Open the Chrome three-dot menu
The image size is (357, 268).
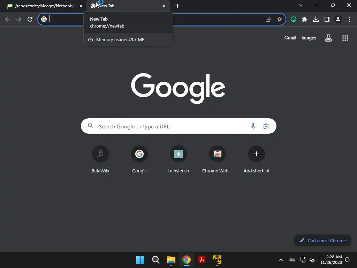[x=349, y=20]
